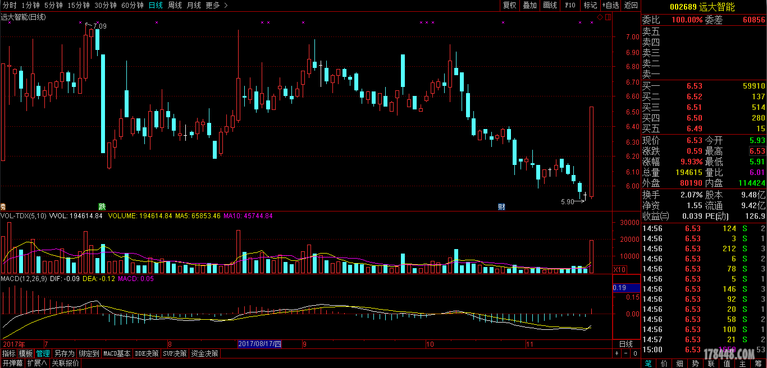Click the 日线 period label below price axis

626,344
